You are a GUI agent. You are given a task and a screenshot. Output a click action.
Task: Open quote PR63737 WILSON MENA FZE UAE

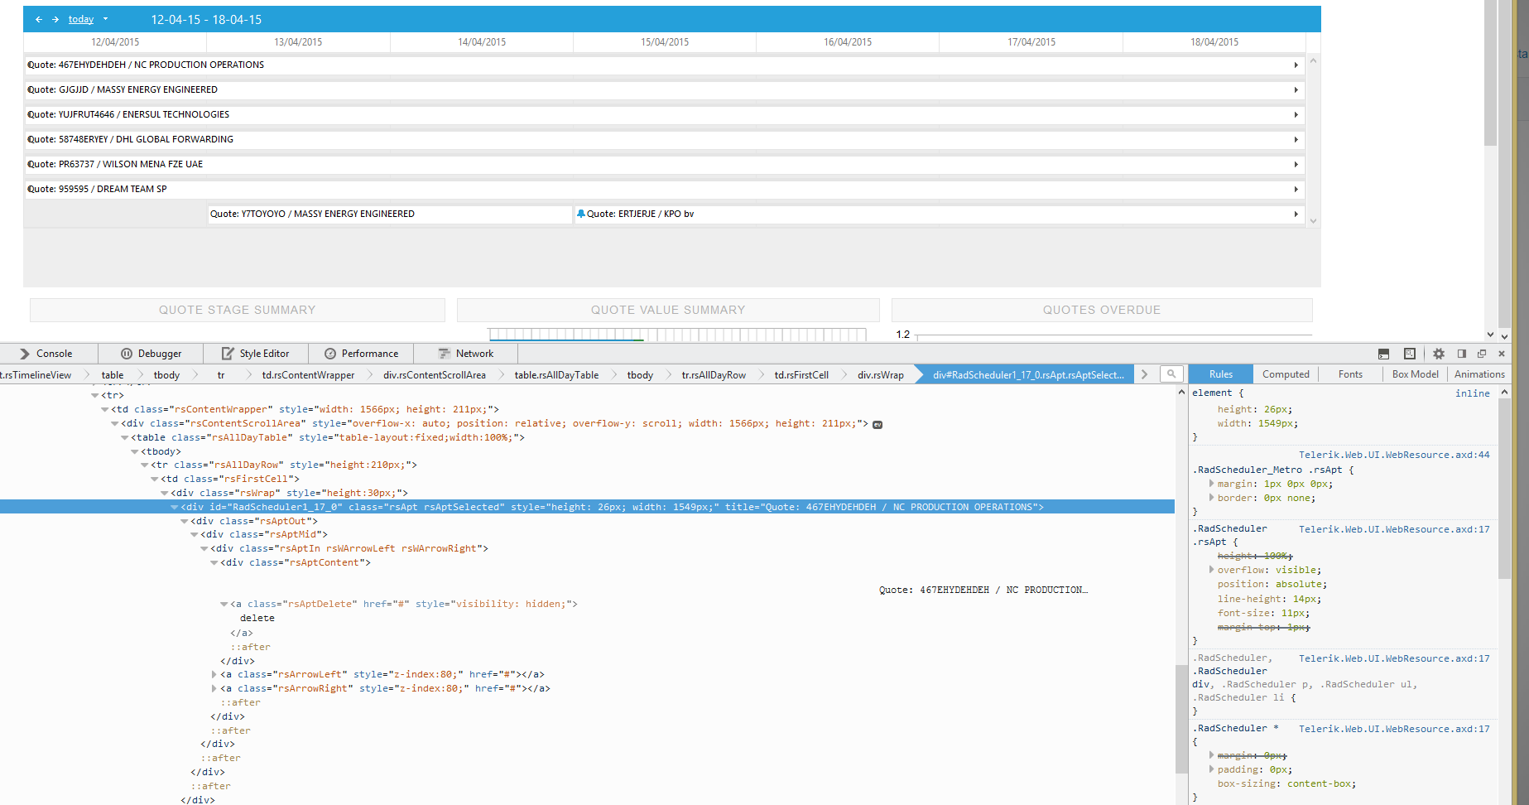click(x=664, y=164)
